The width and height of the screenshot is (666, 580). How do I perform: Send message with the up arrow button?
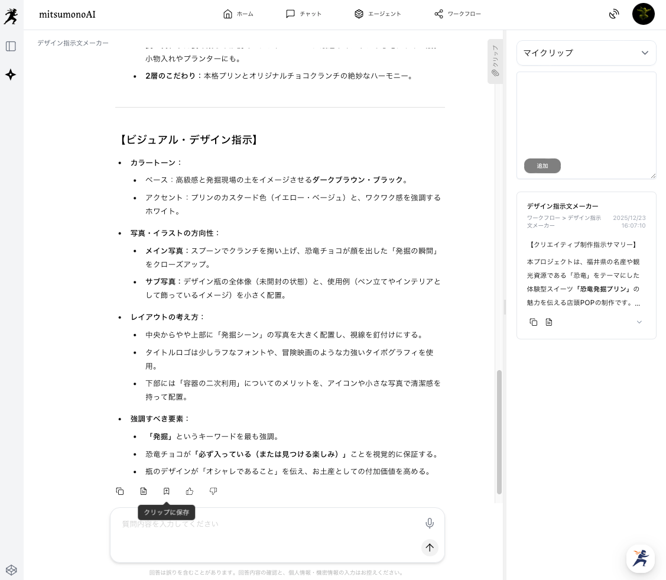click(430, 547)
